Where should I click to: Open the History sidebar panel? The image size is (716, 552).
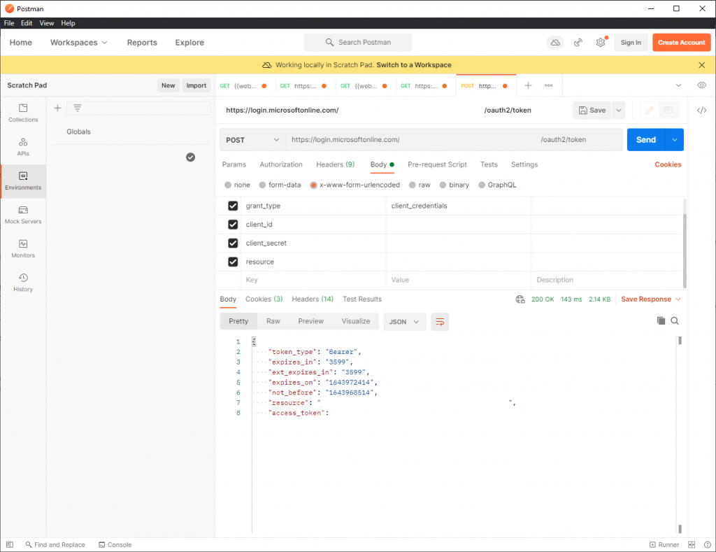[x=23, y=282]
